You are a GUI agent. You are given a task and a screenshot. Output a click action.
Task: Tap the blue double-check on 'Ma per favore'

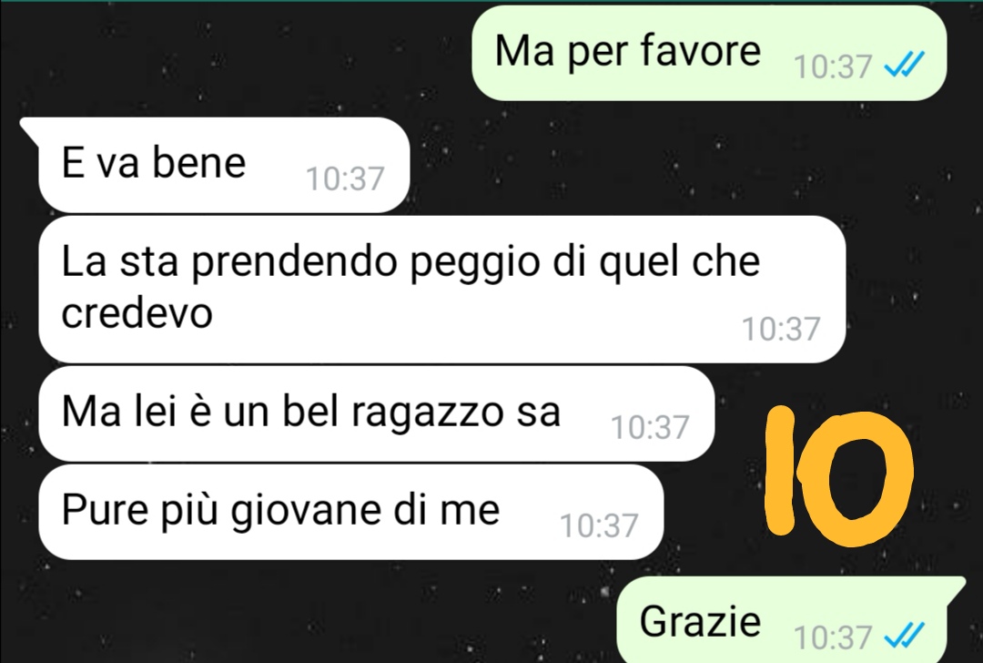coord(904,65)
